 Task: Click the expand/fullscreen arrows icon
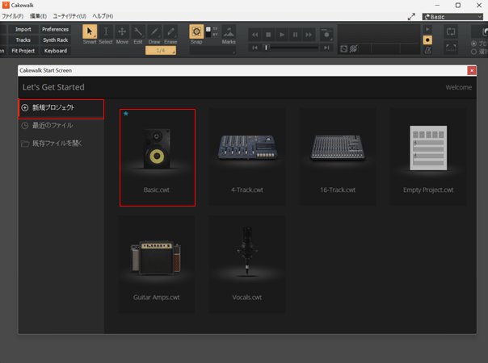(x=411, y=17)
